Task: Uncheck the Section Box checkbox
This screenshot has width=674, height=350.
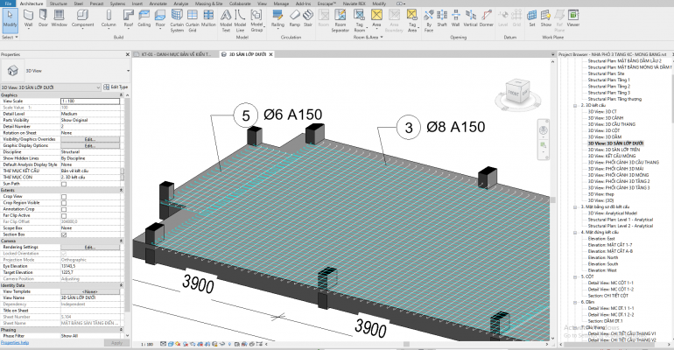Action: coord(64,234)
